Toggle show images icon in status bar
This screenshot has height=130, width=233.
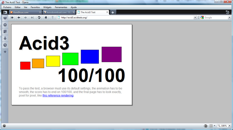[x=211, y=126]
